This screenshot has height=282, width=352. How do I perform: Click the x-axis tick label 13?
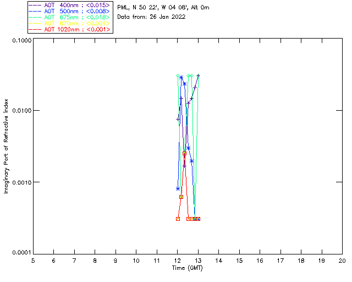coord(198,261)
